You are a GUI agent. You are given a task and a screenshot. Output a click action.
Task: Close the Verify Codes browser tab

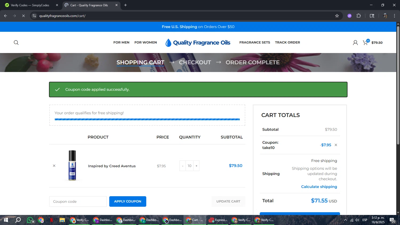pos(57,5)
